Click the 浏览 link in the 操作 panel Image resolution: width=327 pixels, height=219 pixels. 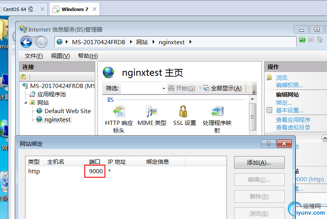(x=282, y=78)
